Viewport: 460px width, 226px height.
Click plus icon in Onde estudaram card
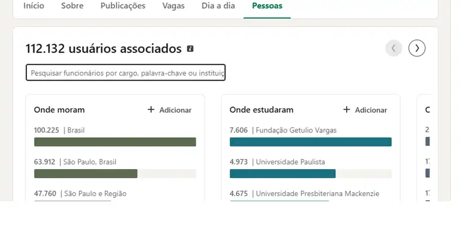point(347,110)
